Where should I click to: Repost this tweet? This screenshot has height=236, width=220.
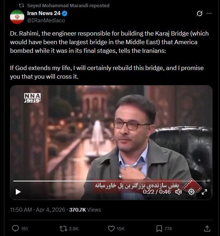point(63,228)
